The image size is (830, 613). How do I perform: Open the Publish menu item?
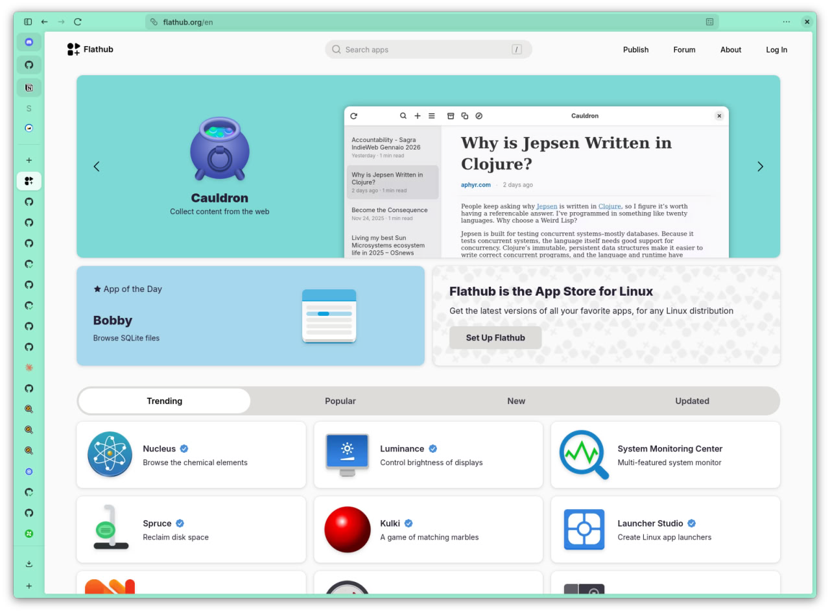pyautogui.click(x=635, y=49)
